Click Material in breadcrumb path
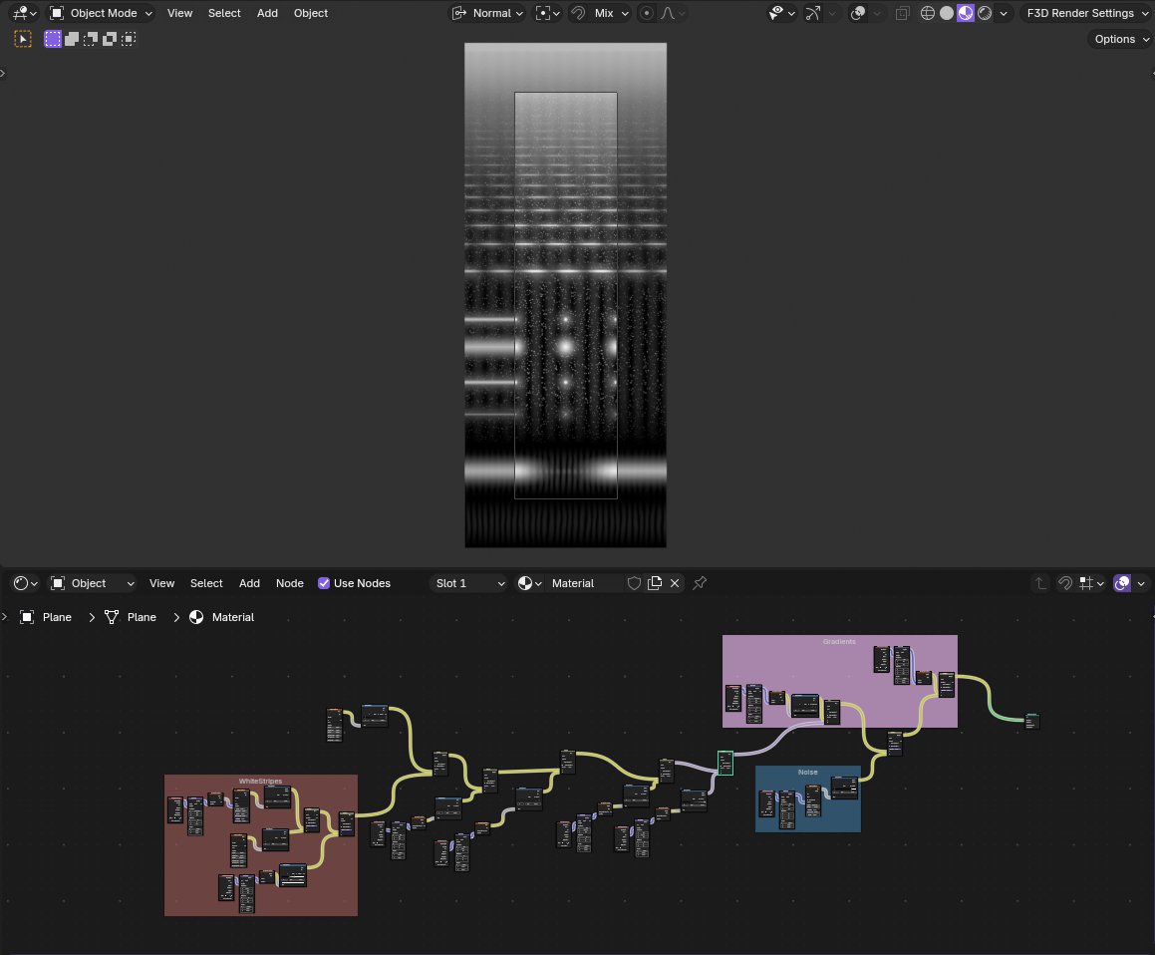This screenshot has width=1155, height=955. tap(221, 617)
